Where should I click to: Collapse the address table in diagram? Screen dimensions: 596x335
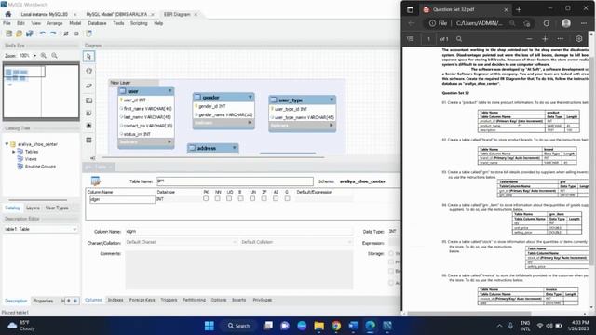[x=235, y=148]
